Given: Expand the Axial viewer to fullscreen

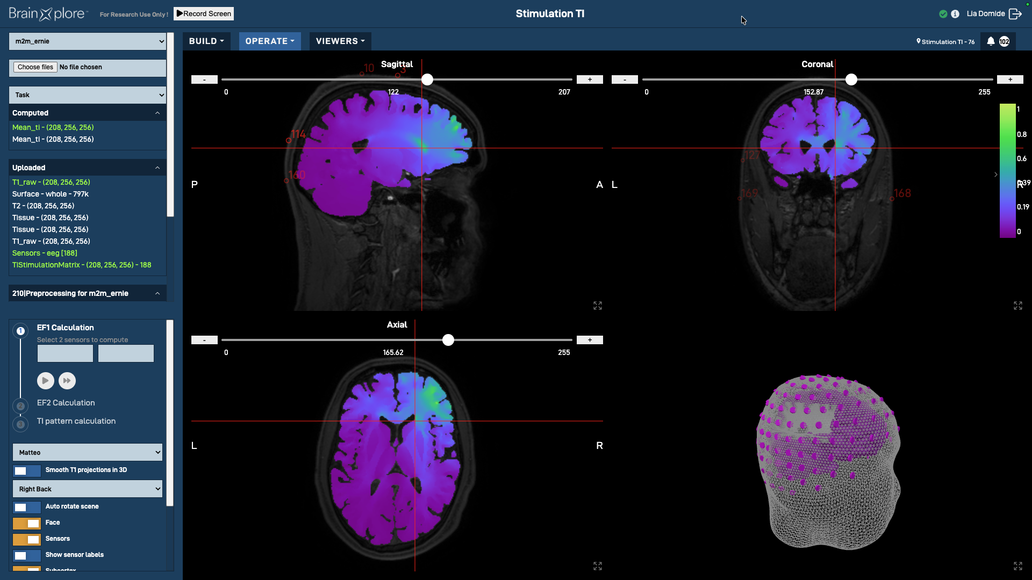Looking at the screenshot, I should (x=598, y=566).
